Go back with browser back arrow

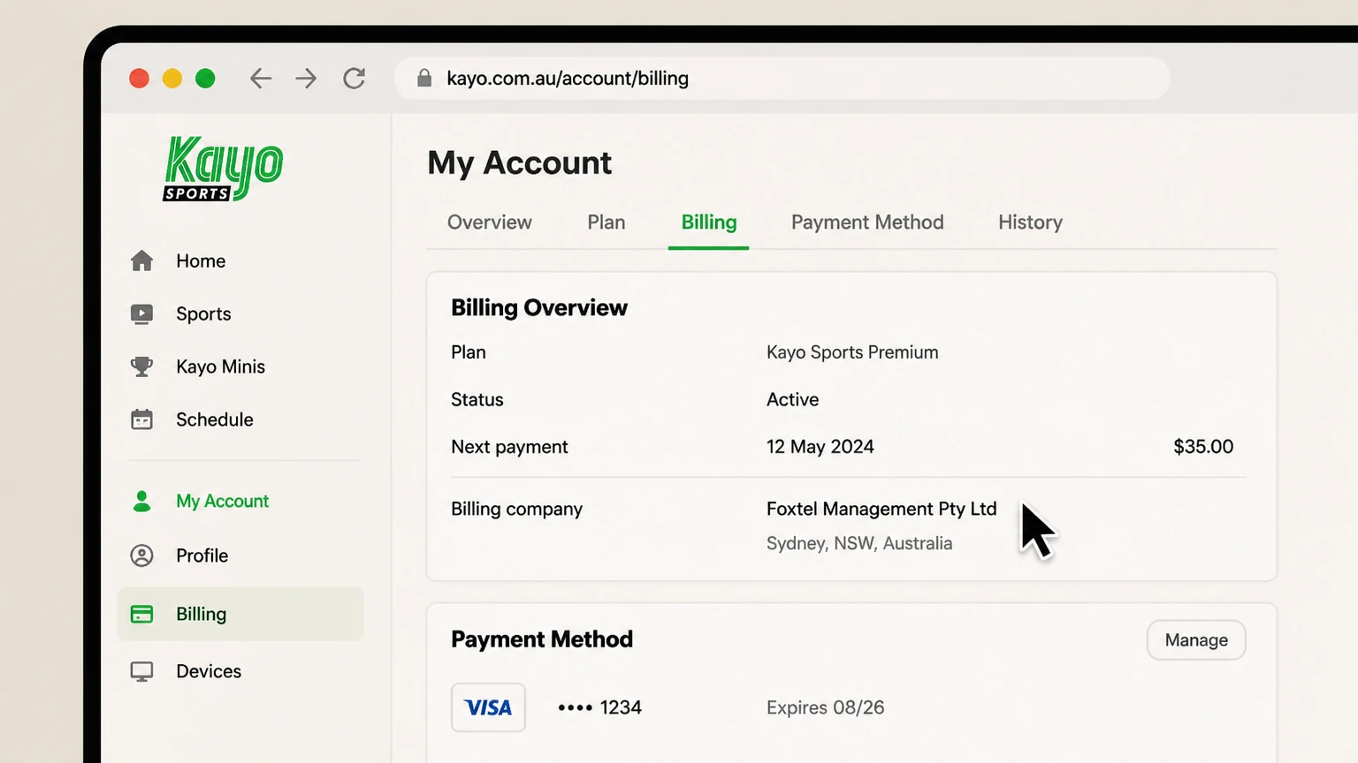coord(260,79)
